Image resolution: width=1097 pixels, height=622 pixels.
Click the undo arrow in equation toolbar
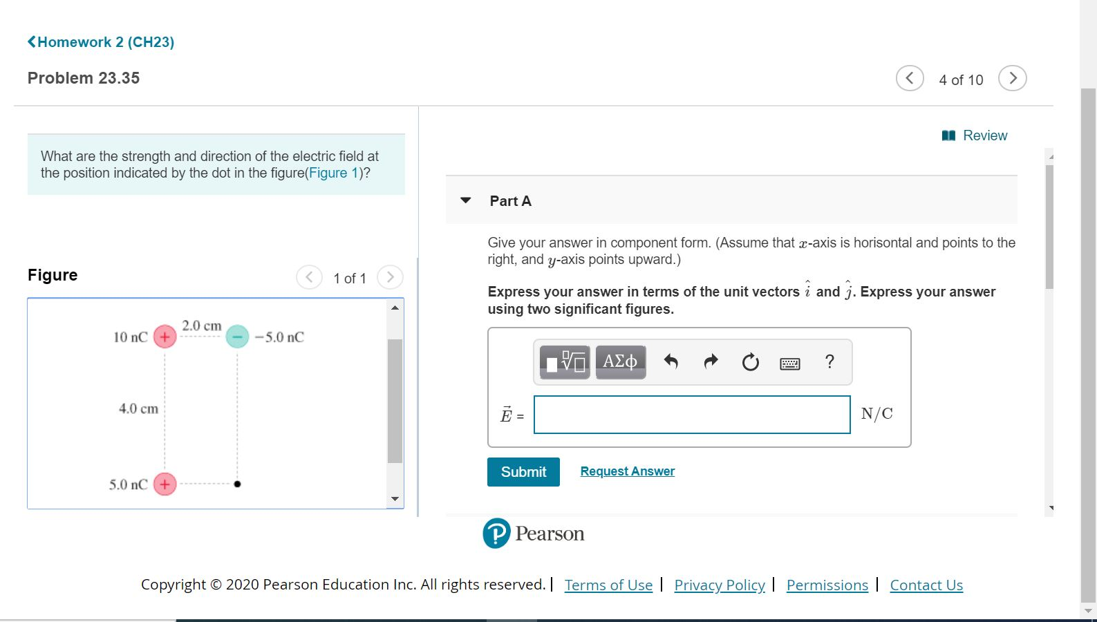(671, 361)
